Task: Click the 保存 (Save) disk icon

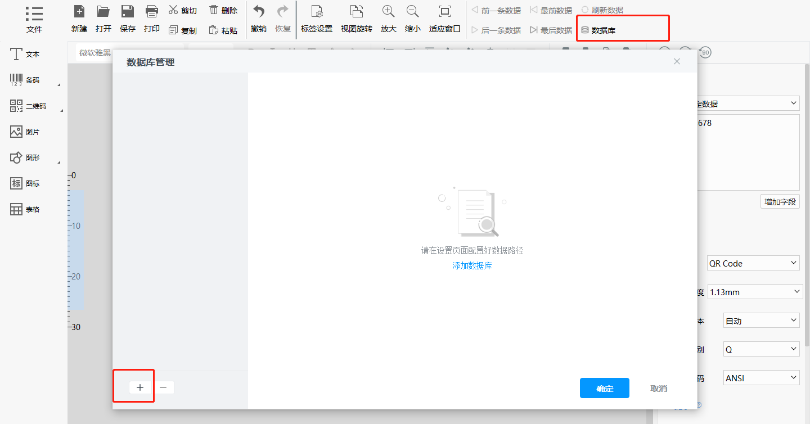Action: (x=128, y=11)
